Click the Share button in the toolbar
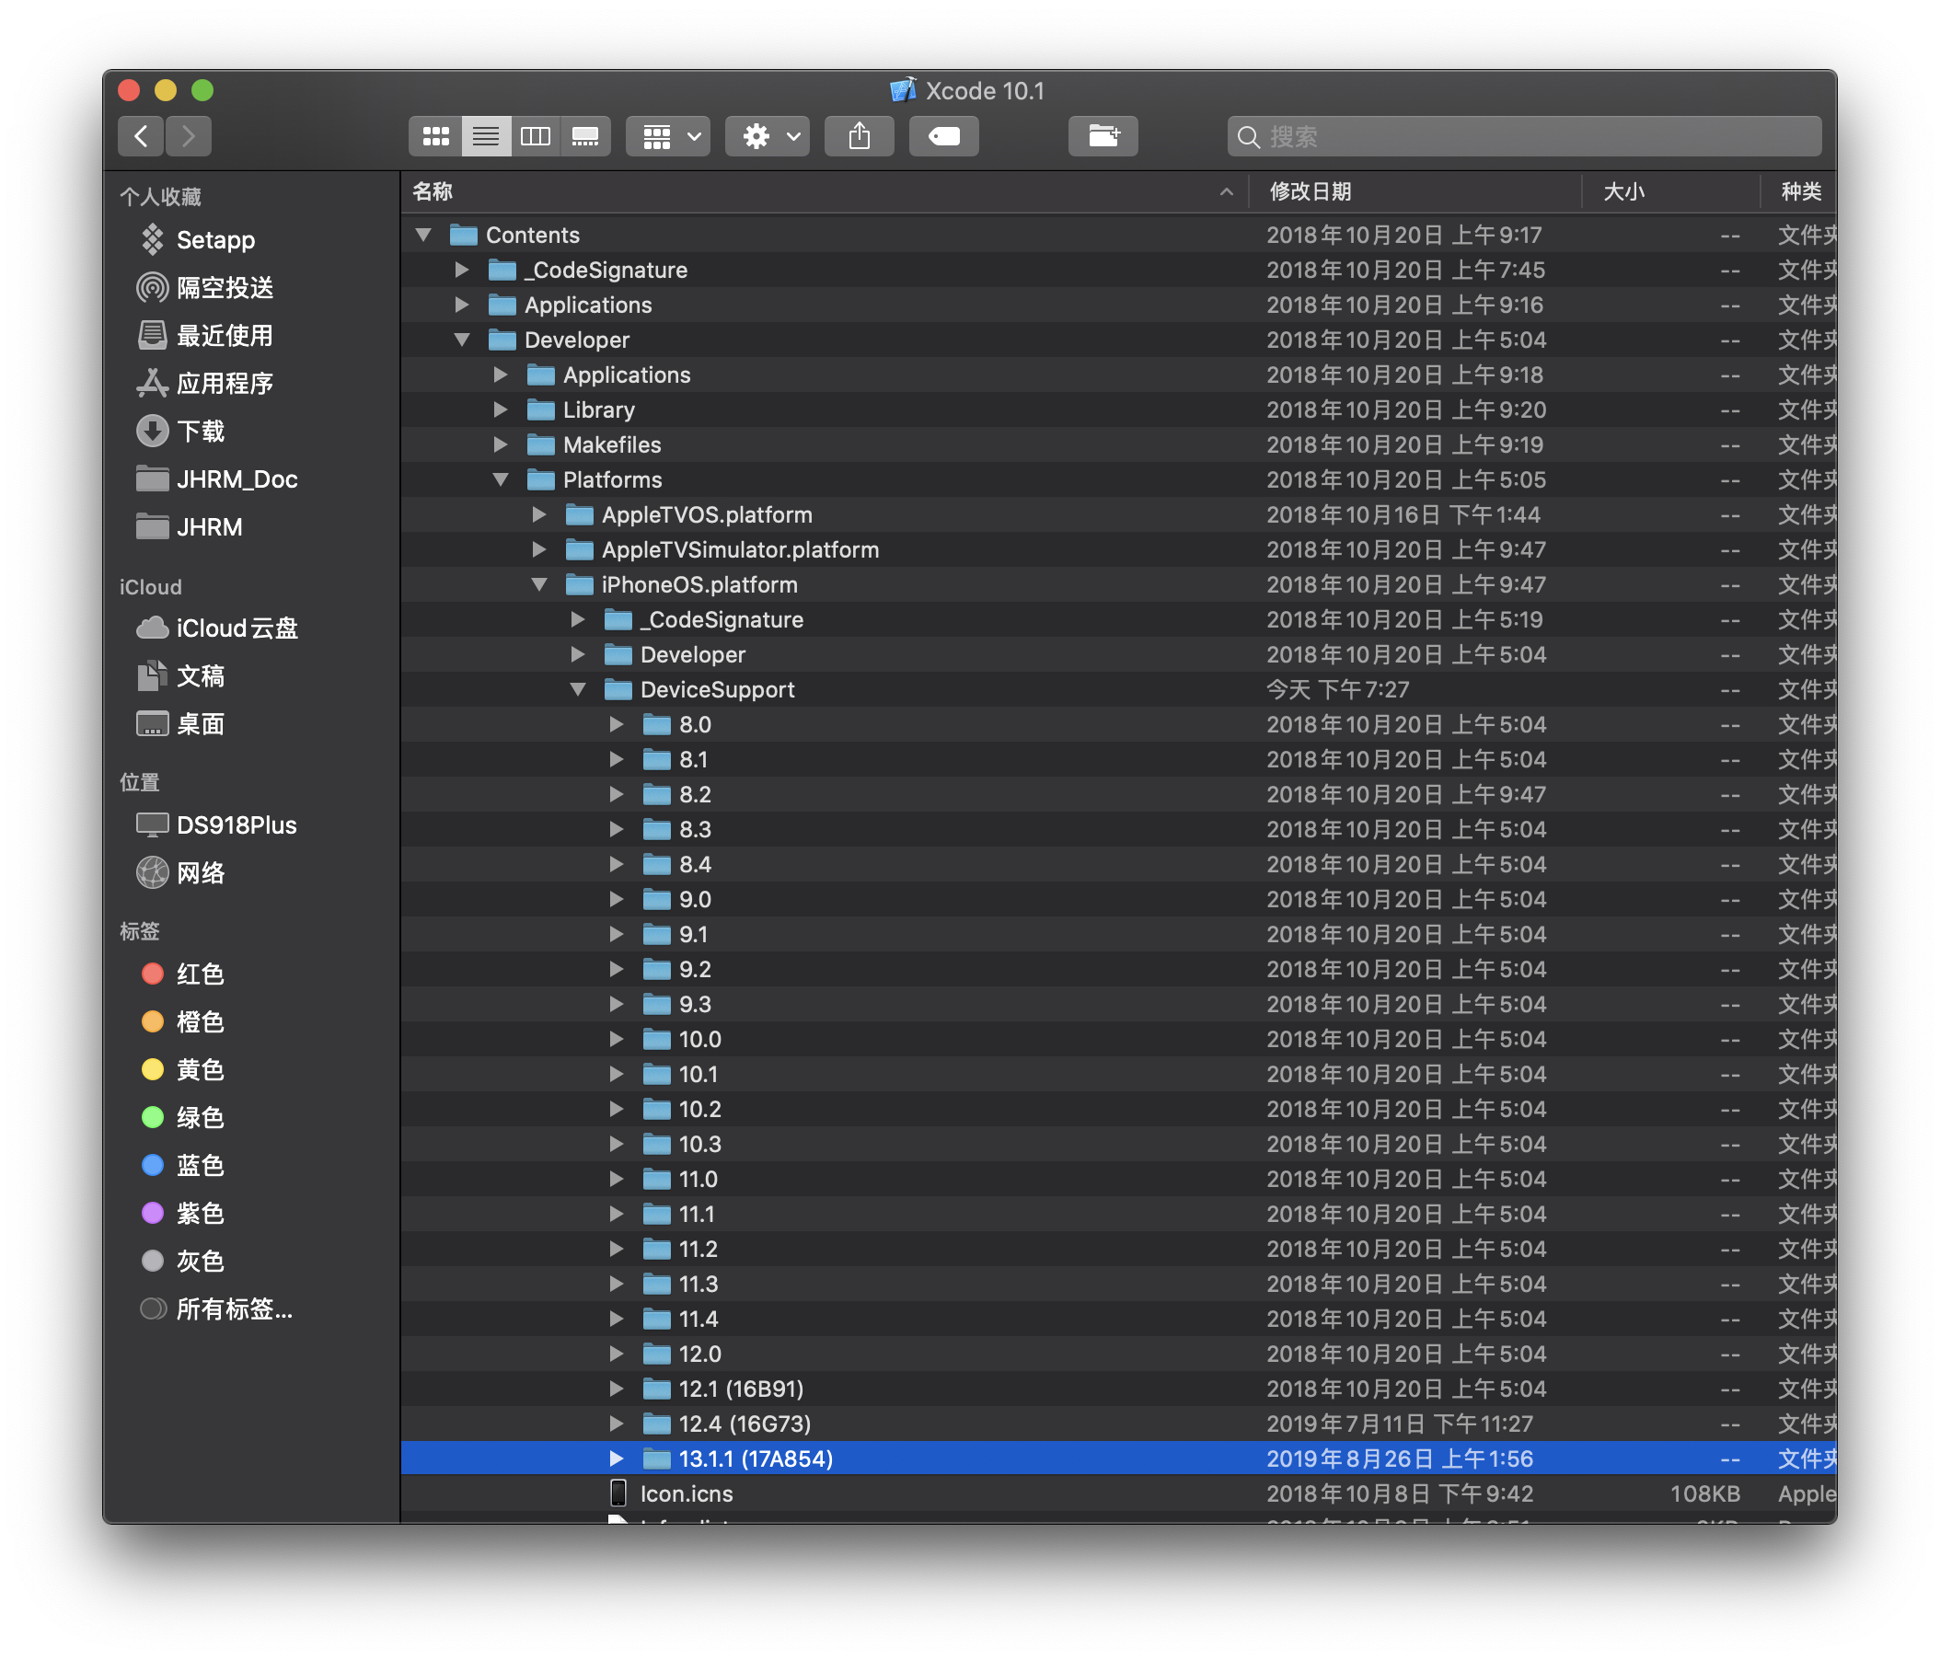 (859, 136)
